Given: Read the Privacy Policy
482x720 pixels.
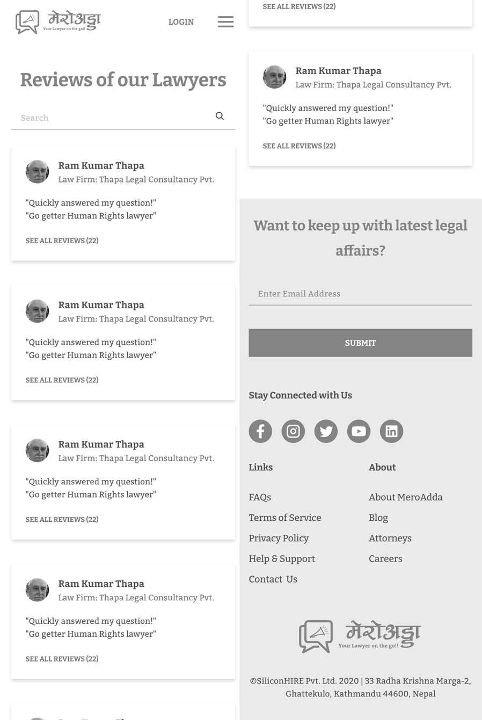Looking at the screenshot, I should (x=279, y=538).
